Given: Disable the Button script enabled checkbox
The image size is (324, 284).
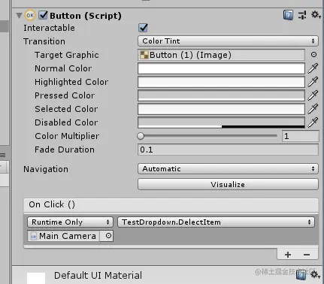Looking at the screenshot, I should click(43, 15).
